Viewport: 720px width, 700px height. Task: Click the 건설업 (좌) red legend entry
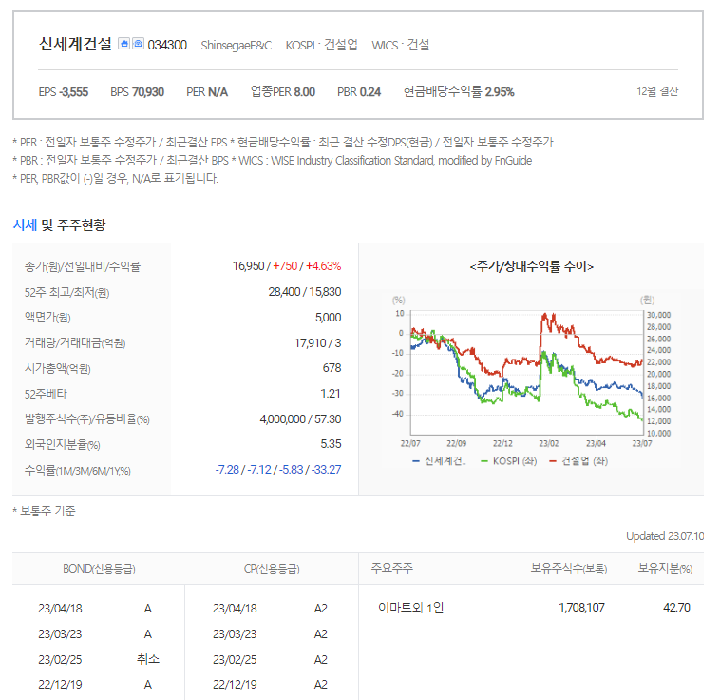tap(578, 461)
